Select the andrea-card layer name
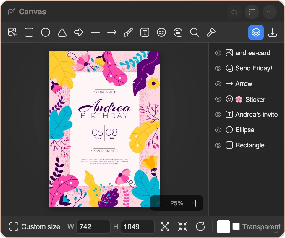The width and height of the screenshot is (285, 238). point(253,53)
